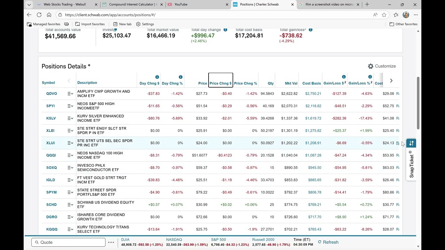
Task: Open QDVO symbol link
Action: point(51,94)
